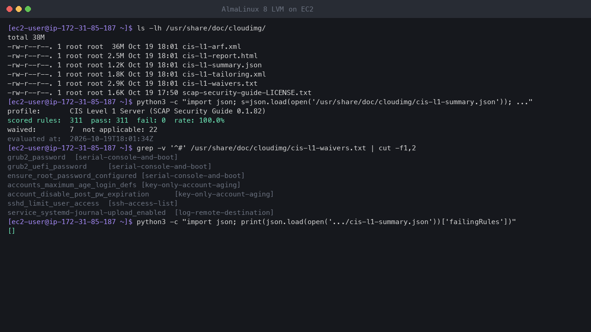Image resolution: width=591 pixels, height=332 pixels.
Task: Click the 'waived: 7' text
Action: [x=41, y=130]
